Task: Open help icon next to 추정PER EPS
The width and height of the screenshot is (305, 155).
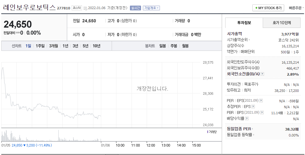Action: coord(253,107)
